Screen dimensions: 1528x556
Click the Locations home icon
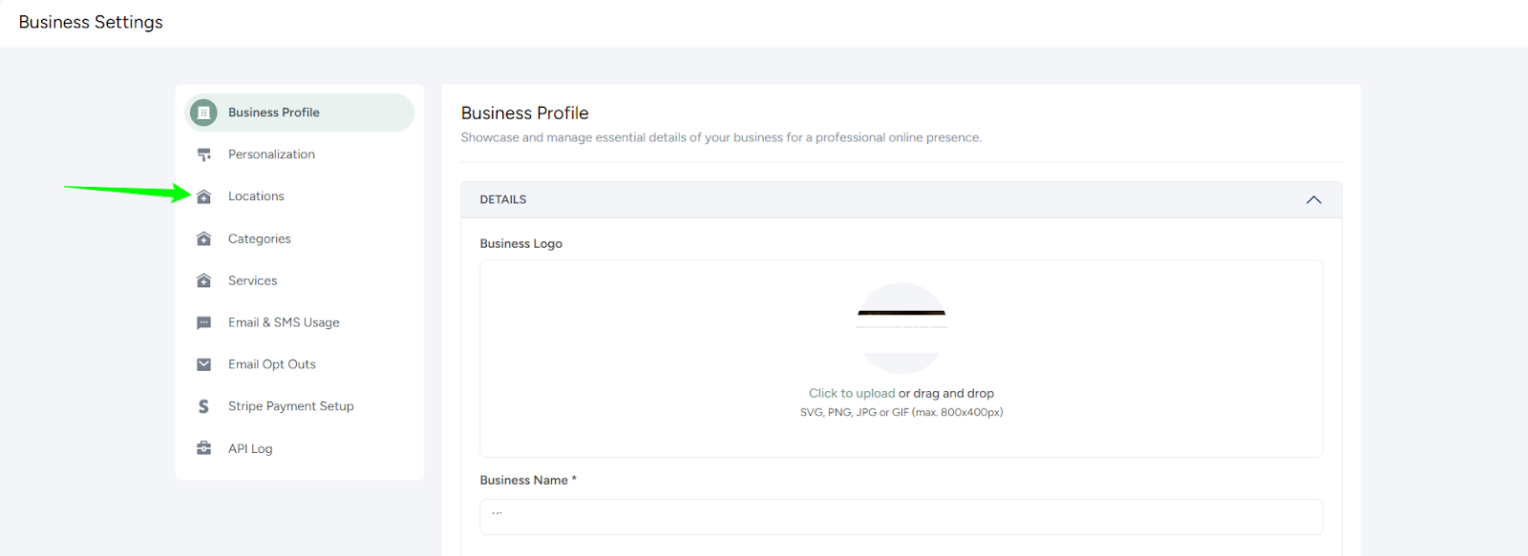pos(203,196)
